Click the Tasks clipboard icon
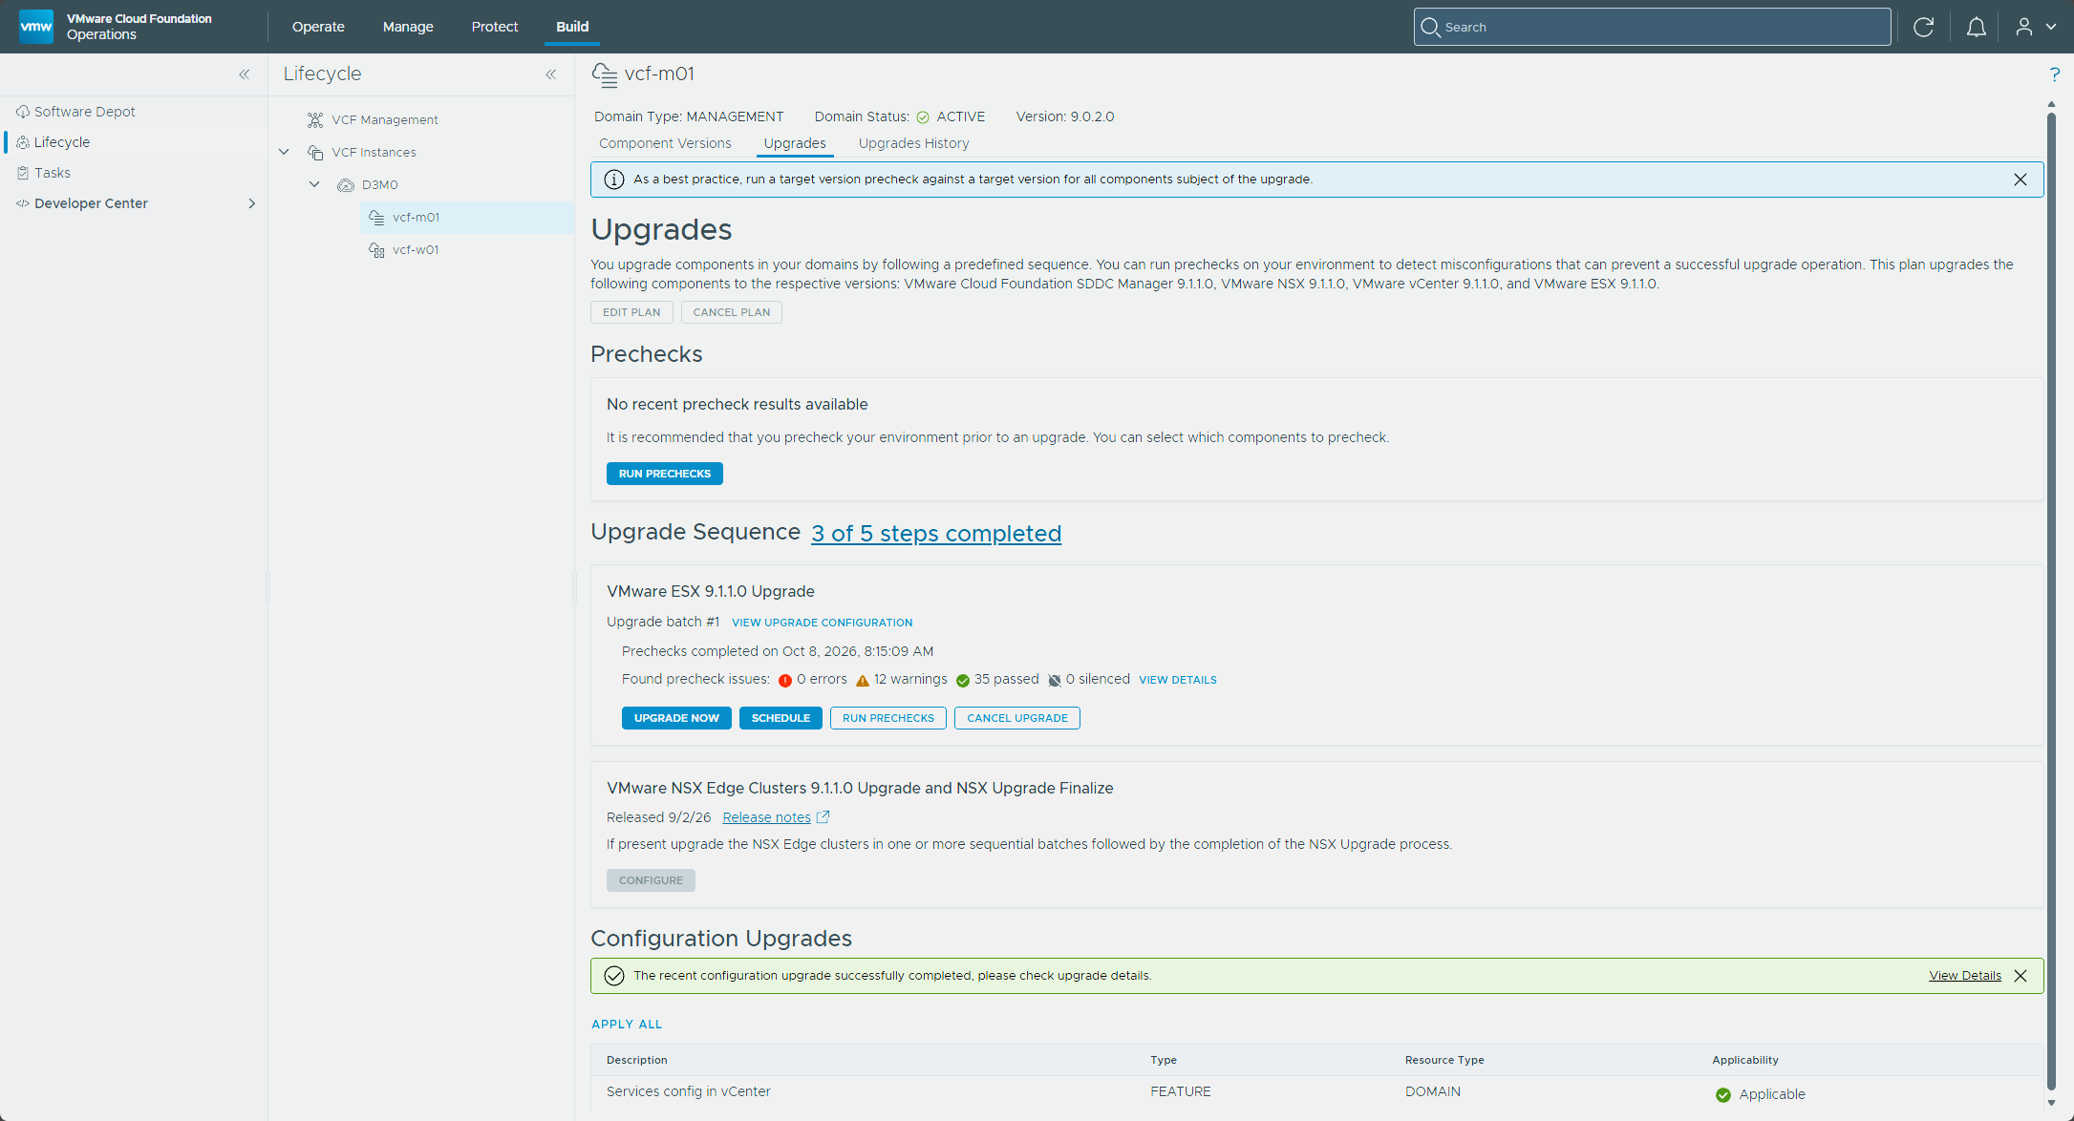 23,173
